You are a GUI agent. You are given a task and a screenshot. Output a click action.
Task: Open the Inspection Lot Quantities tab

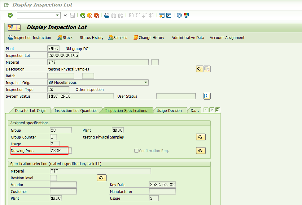pyautogui.click(x=77, y=110)
